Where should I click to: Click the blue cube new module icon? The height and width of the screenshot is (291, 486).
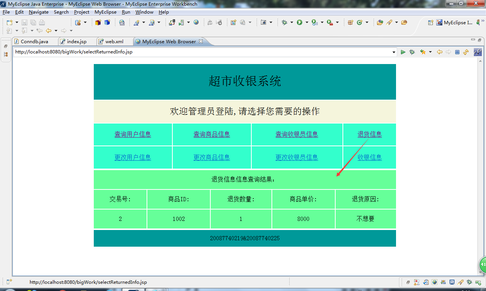click(107, 23)
